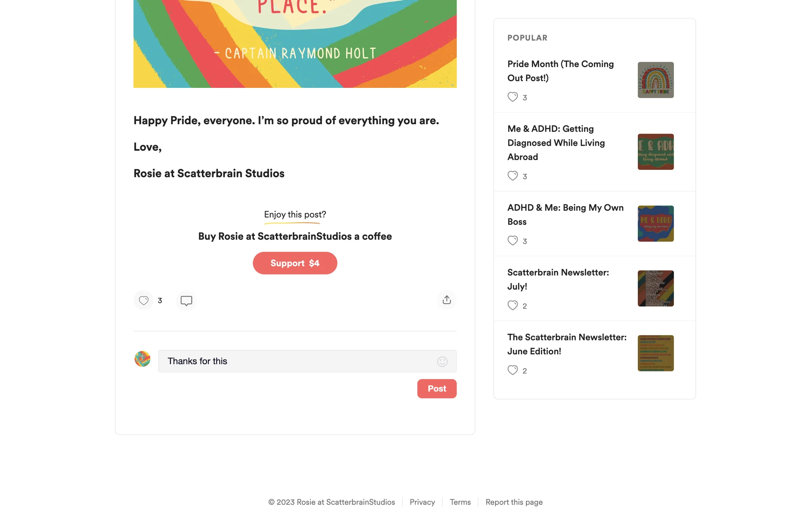Like the Pride Month popular post

(512, 97)
